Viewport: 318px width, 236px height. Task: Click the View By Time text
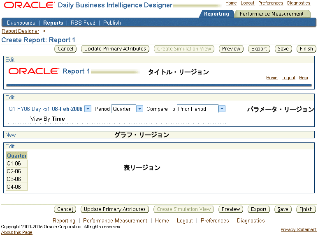coord(47,119)
